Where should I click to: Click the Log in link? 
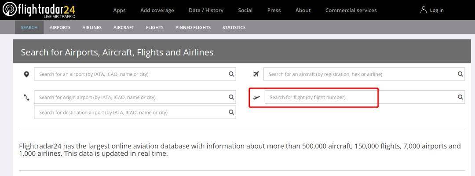click(436, 10)
